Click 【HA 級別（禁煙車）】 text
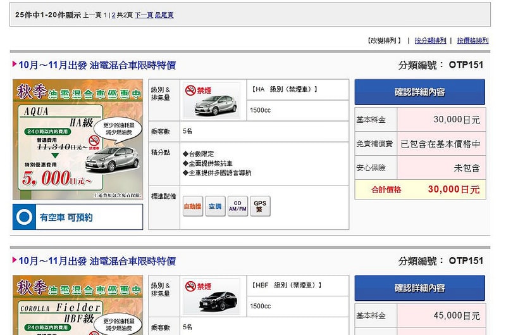The image size is (506, 335). pyautogui.click(x=284, y=89)
